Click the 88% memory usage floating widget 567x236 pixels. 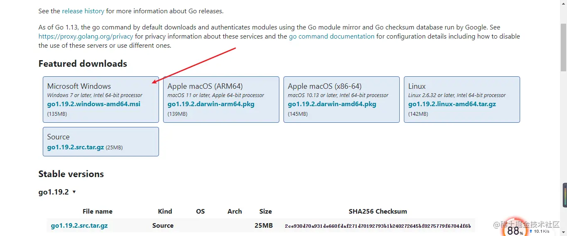514,229
